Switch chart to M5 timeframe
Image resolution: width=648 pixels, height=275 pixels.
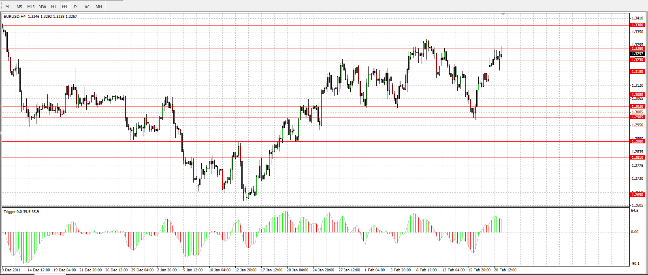pos(19,6)
